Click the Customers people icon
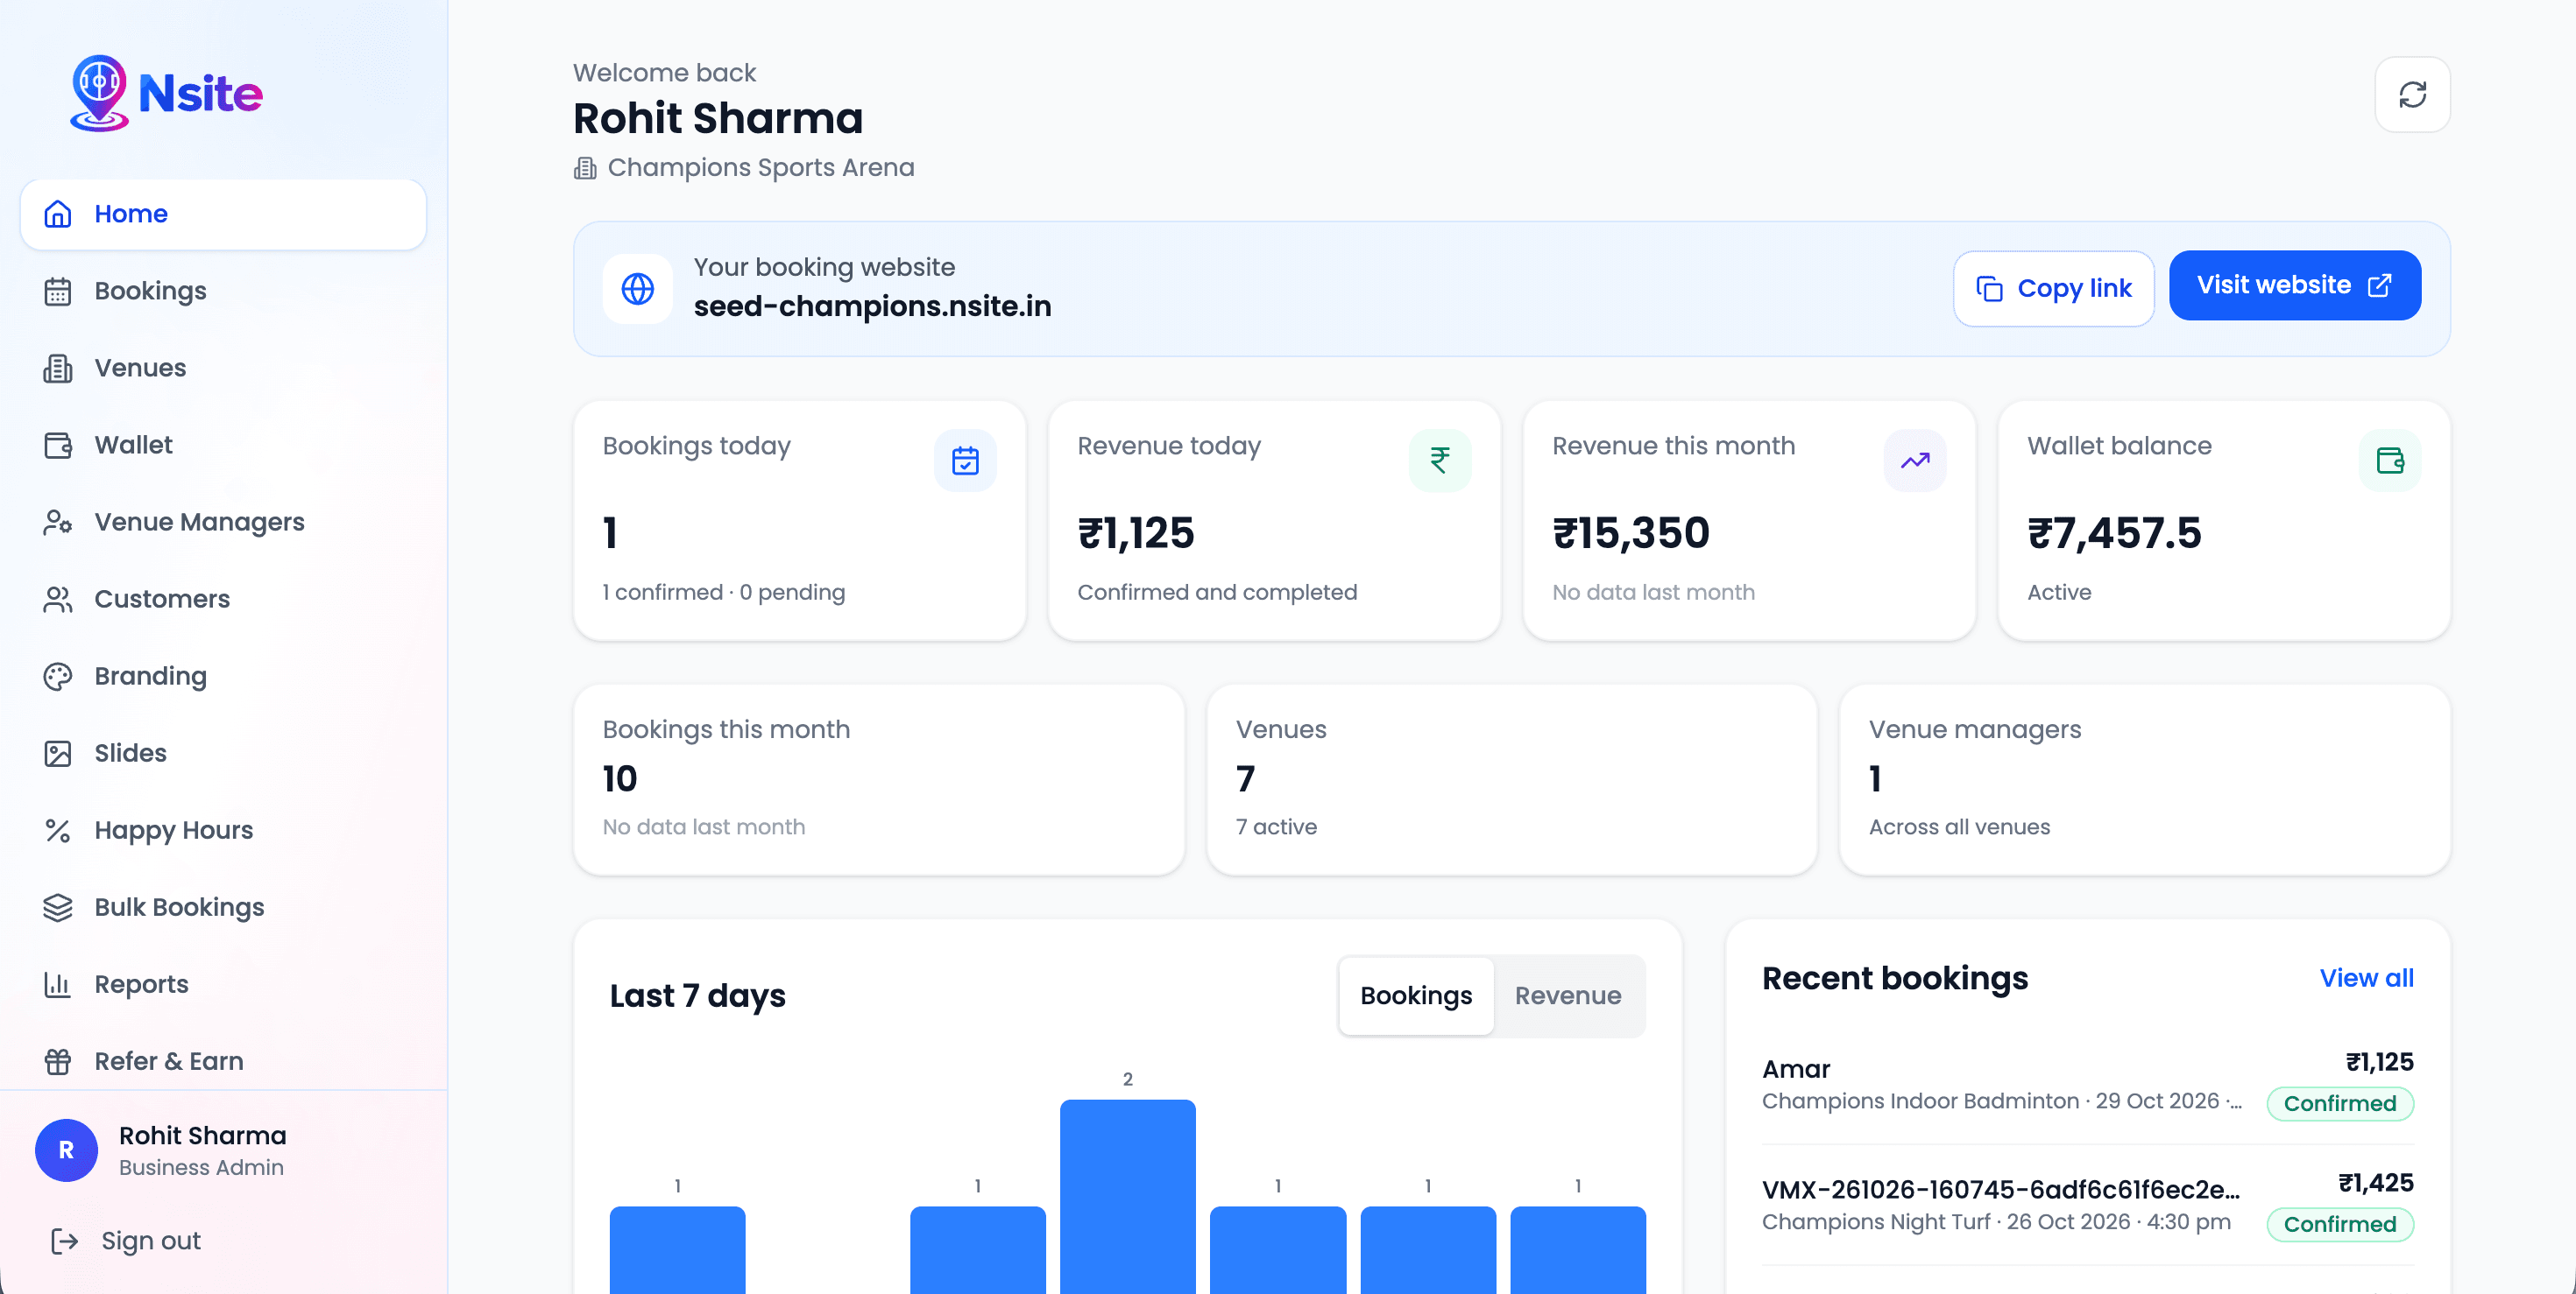2576x1294 pixels. pos(58,599)
